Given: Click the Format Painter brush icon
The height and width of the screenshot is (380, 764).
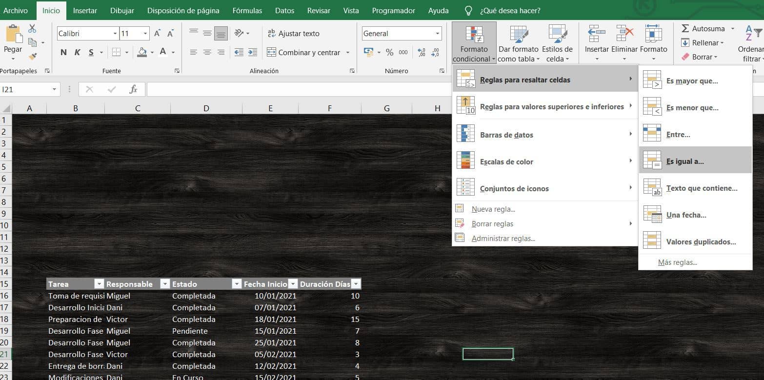Looking at the screenshot, I should pos(33,57).
